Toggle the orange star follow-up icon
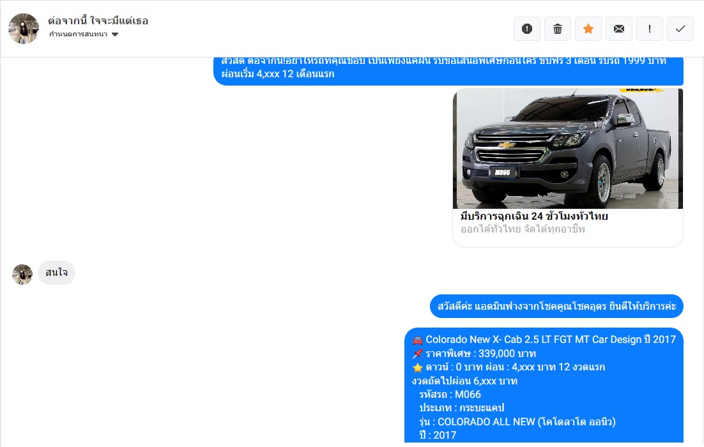Viewport: 704px width, 447px height. coord(588,29)
